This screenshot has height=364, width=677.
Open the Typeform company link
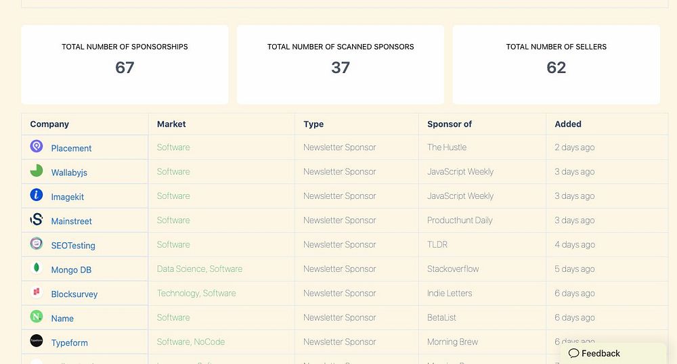pyautogui.click(x=70, y=343)
